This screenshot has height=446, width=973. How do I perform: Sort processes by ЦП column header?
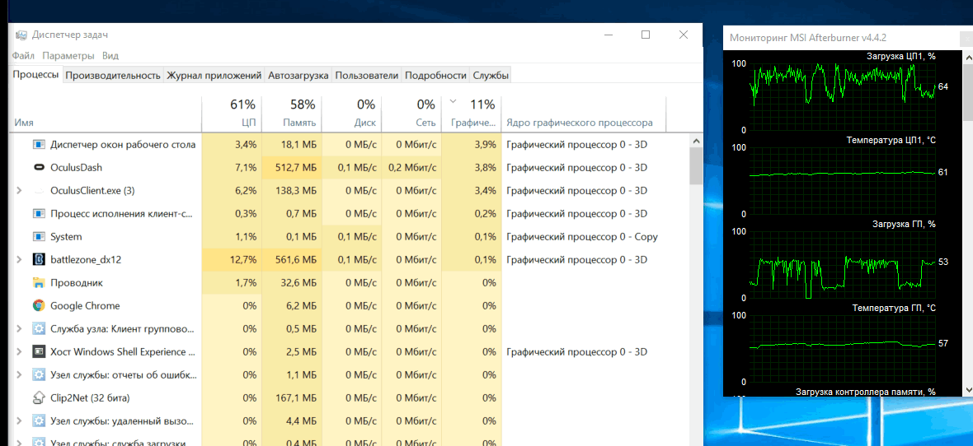click(232, 114)
